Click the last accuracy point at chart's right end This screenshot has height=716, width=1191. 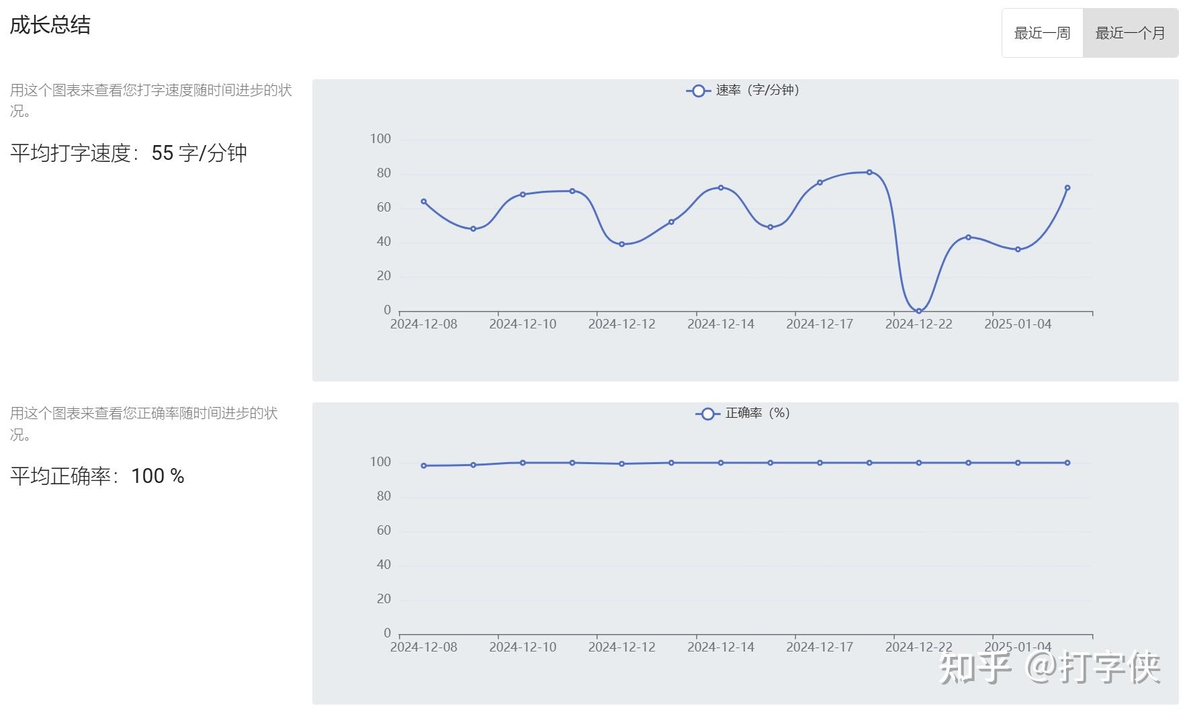point(1067,463)
